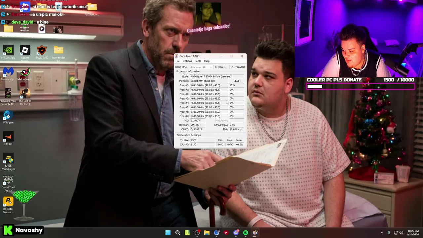This screenshot has width=423, height=238.
Task: Click the Core Temp title bar app icon
Action: (177, 56)
